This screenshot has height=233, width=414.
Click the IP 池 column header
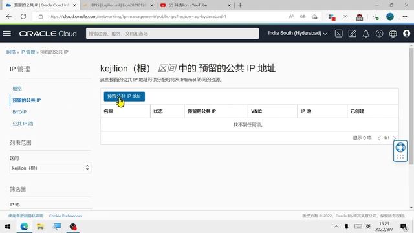click(x=306, y=111)
